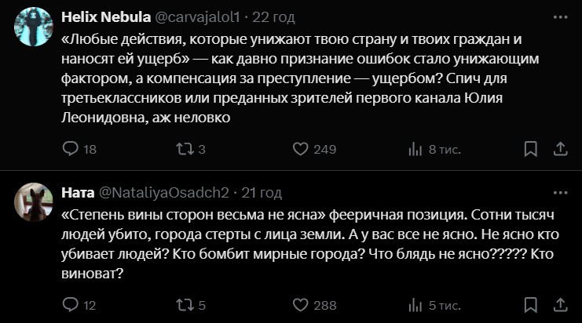The height and width of the screenshot is (323, 582).
Task: Open Ната's profile avatar
Action: coord(34,204)
